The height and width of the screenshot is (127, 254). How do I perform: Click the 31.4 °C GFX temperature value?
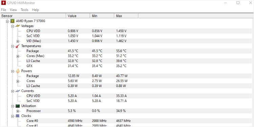point(73,66)
